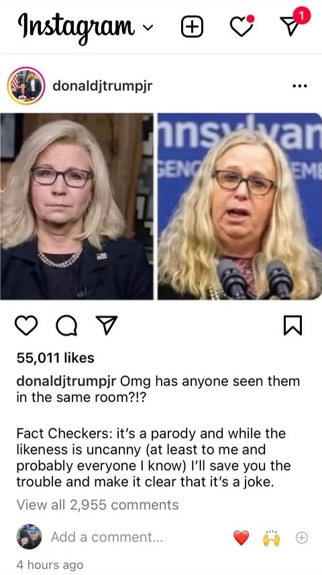
Task: Open direct messages paper plane icon
Action: click(x=292, y=23)
